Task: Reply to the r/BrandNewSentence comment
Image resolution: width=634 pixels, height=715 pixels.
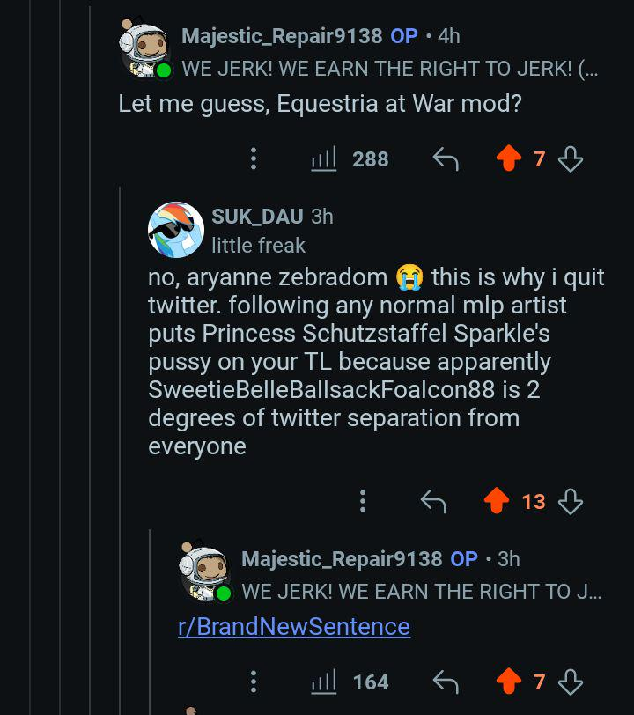Action: (446, 682)
